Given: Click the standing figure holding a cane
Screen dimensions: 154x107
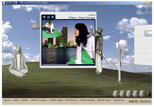Looking at the screenshot, I should click(98, 50).
